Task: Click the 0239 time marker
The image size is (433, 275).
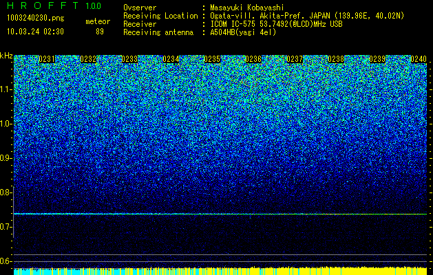Action: (x=377, y=59)
